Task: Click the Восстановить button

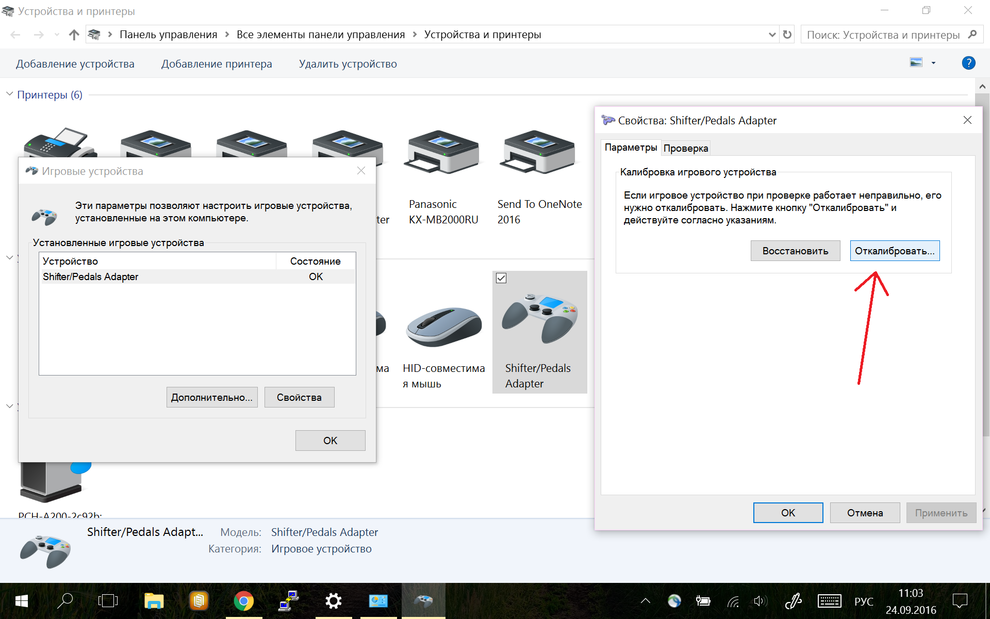Action: [795, 251]
